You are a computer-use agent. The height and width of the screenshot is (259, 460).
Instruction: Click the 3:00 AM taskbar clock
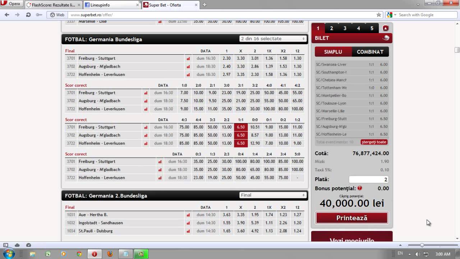pos(443,254)
